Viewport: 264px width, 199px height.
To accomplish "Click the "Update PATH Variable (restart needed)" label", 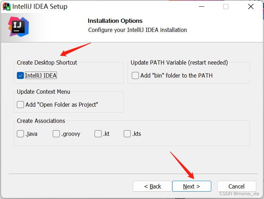I will [x=179, y=62].
